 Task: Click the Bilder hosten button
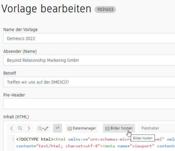tap(119, 128)
